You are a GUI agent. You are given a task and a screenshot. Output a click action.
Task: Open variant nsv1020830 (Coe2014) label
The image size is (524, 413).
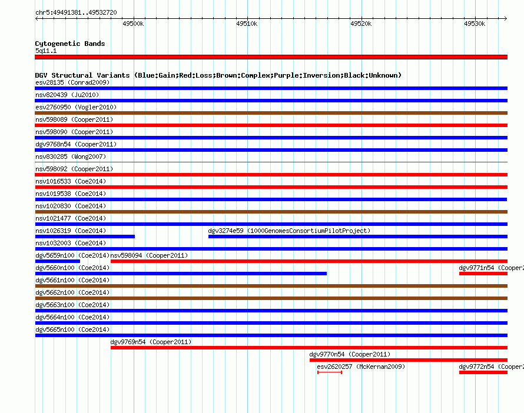(x=71, y=206)
